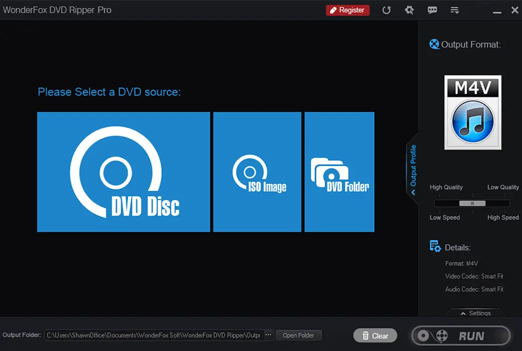522x351 pixels.
Task: Click the Output Folder path field
Action: [154, 335]
